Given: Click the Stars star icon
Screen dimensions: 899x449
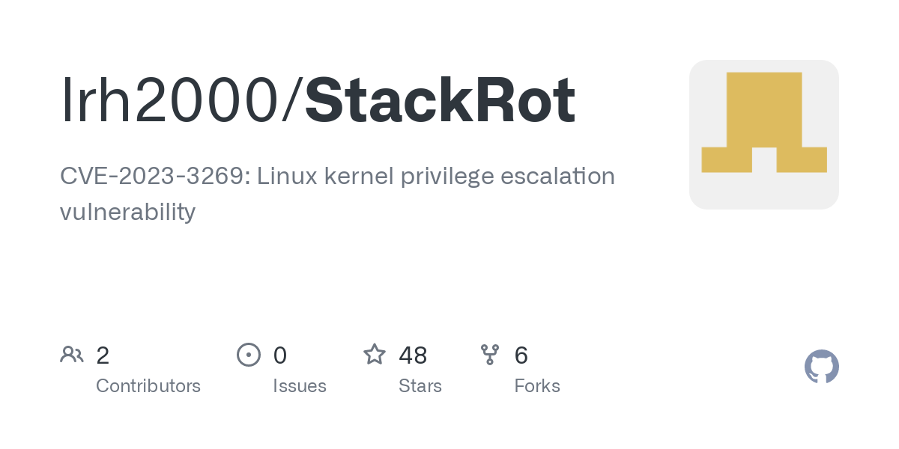Looking at the screenshot, I should pyautogui.click(x=375, y=354).
